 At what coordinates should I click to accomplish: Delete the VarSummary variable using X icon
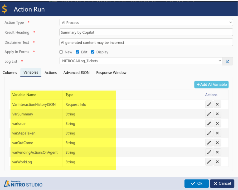pyautogui.click(x=217, y=114)
